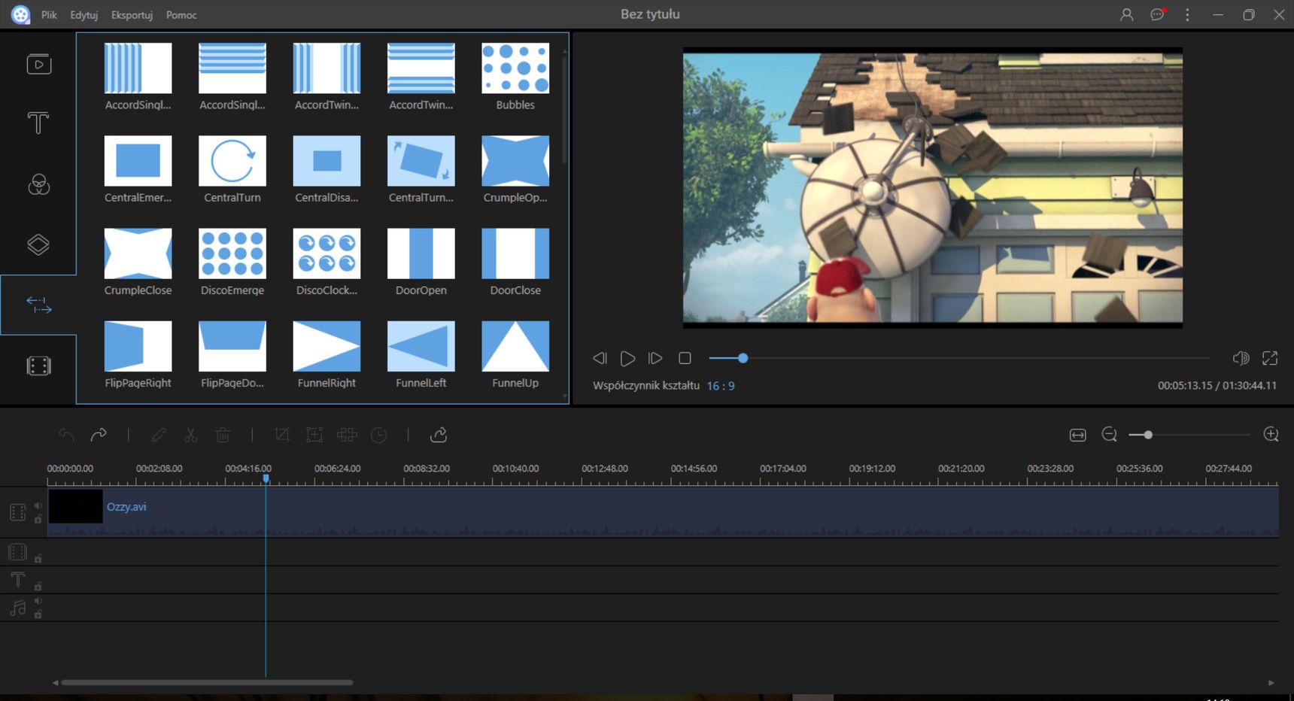Click the volume icon under preview
The image size is (1294, 701).
pyautogui.click(x=1241, y=359)
